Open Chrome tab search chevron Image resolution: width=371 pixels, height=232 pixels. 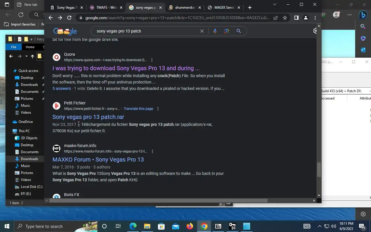[x=275, y=4]
